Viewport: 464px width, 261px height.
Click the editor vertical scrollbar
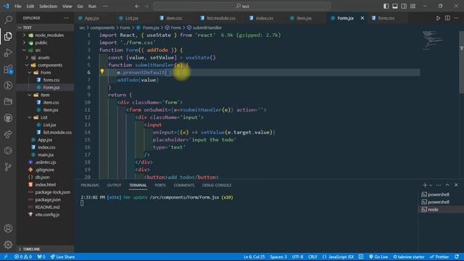coord(462,62)
